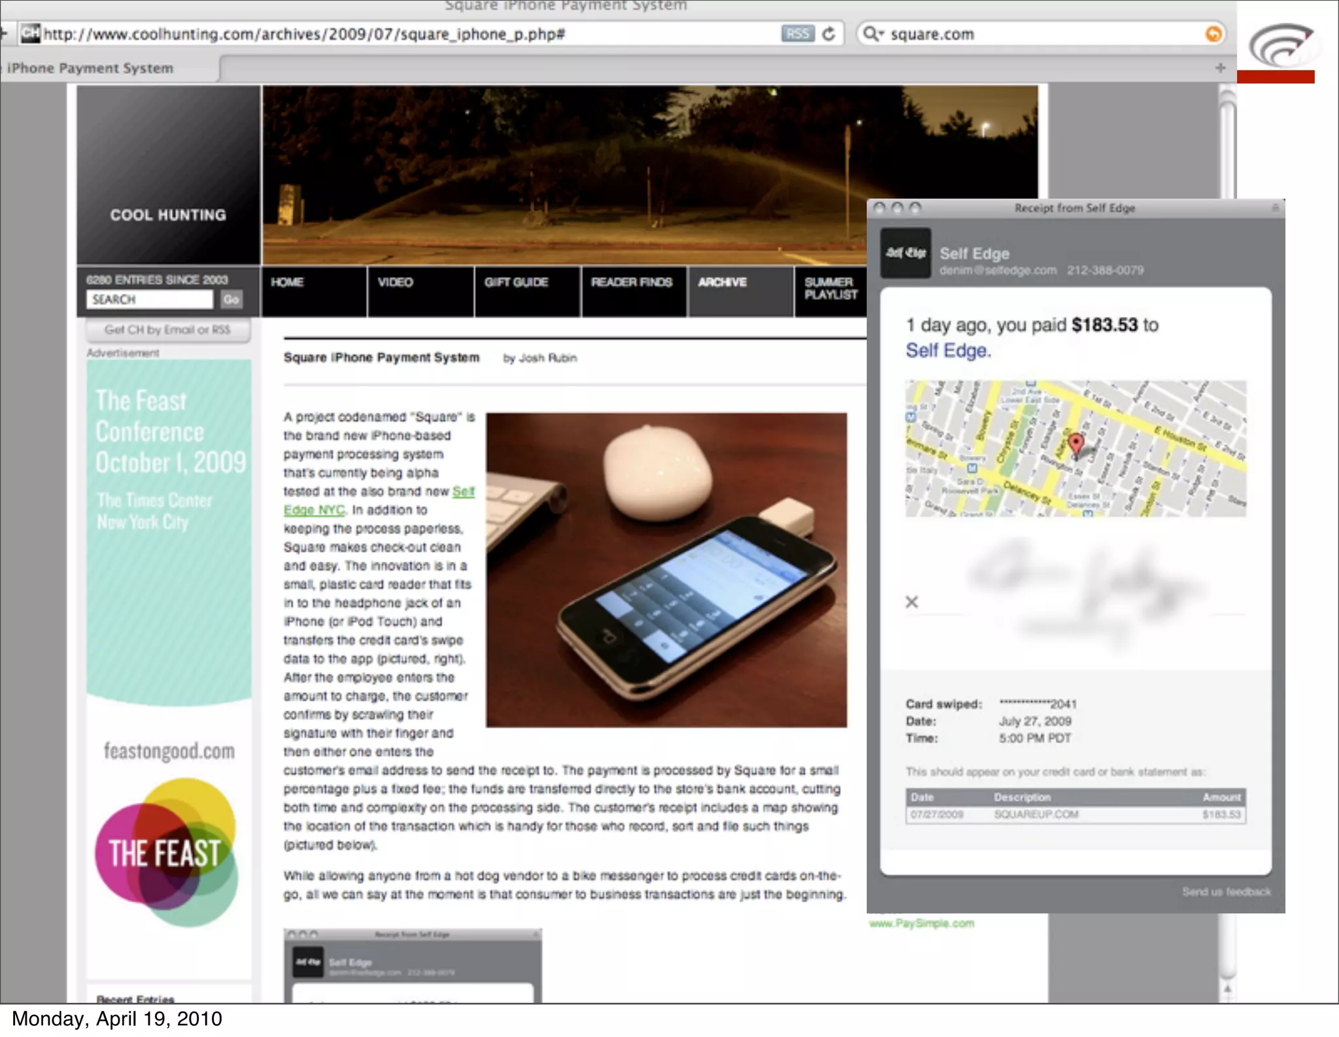The width and height of the screenshot is (1339, 1037).
Task: Click into the site SEARCH text field
Action: pos(150,299)
